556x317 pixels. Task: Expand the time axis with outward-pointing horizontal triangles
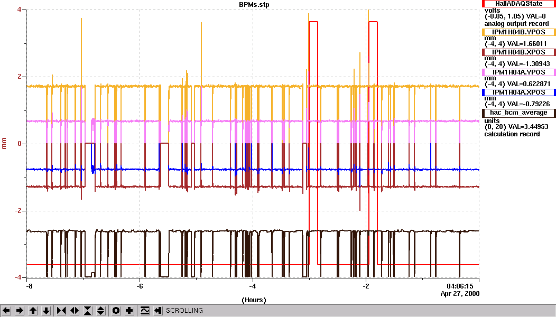point(75,311)
